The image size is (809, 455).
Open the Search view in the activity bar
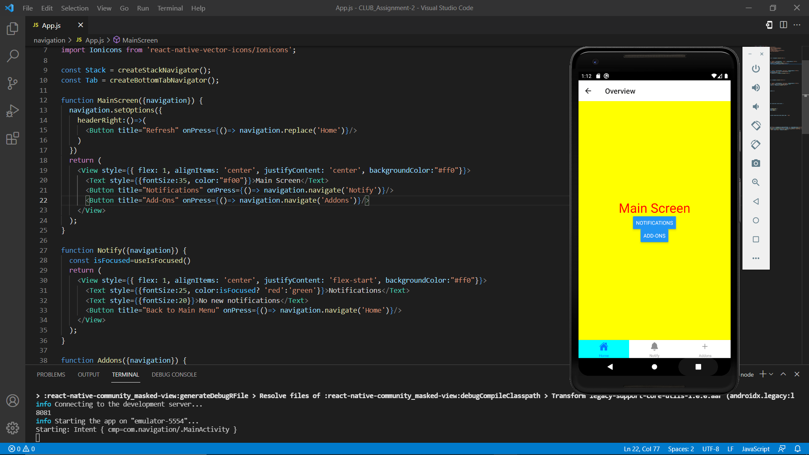[12, 56]
